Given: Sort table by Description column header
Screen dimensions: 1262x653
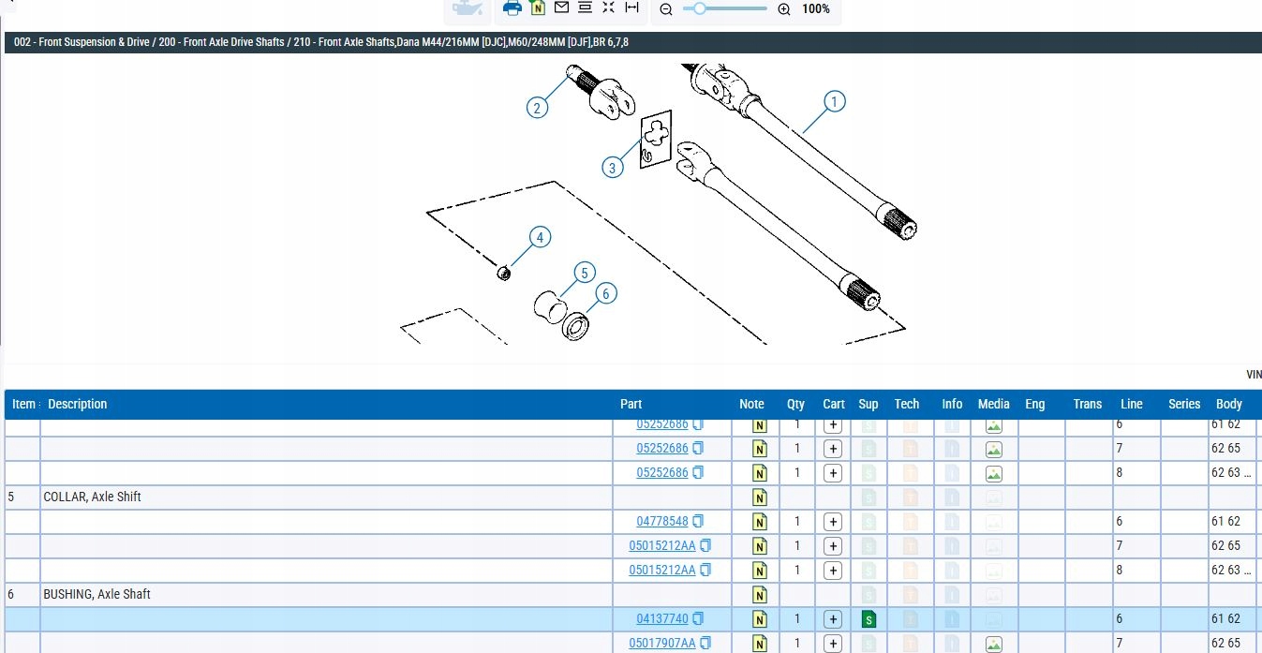Looking at the screenshot, I should click(78, 405).
